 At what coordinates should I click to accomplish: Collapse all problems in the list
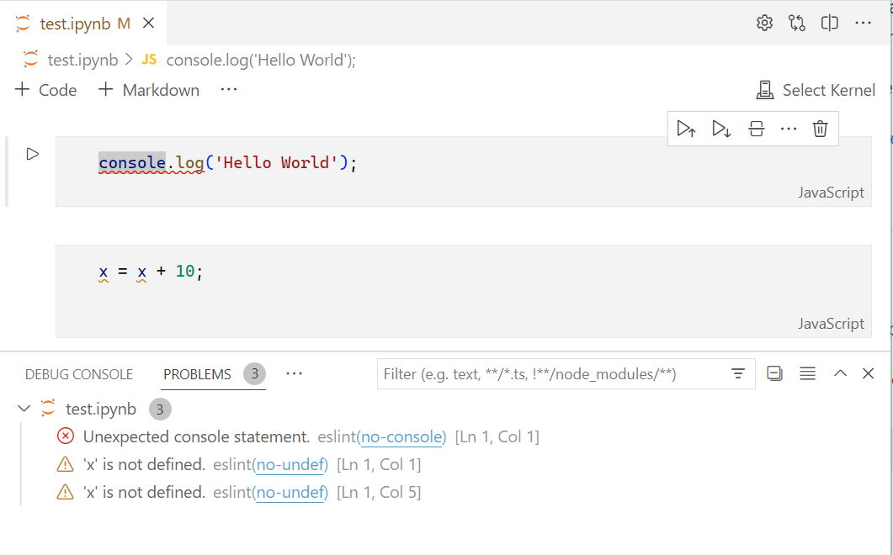[x=775, y=373]
